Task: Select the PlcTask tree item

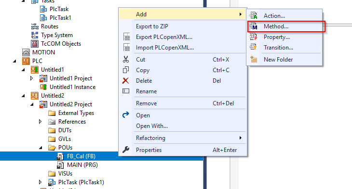Action: [59, 9]
